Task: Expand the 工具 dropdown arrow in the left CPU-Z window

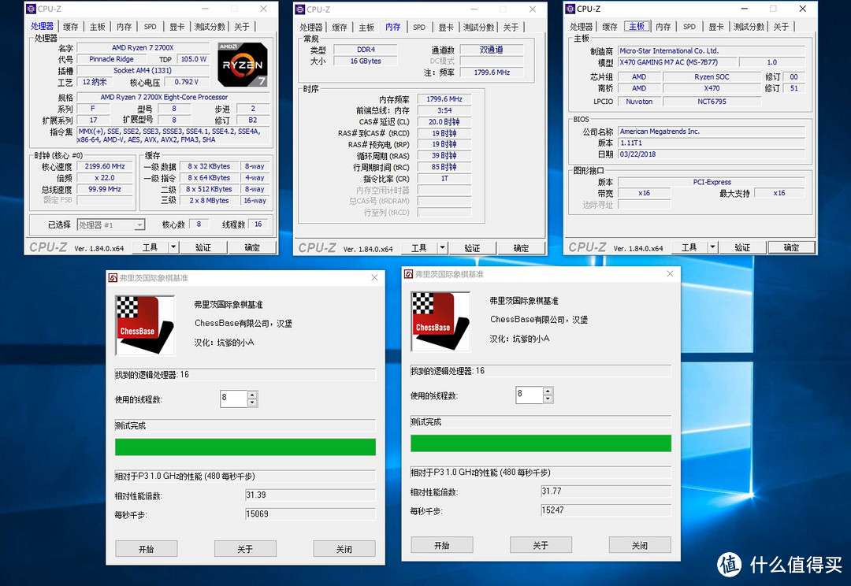Action: [173, 247]
